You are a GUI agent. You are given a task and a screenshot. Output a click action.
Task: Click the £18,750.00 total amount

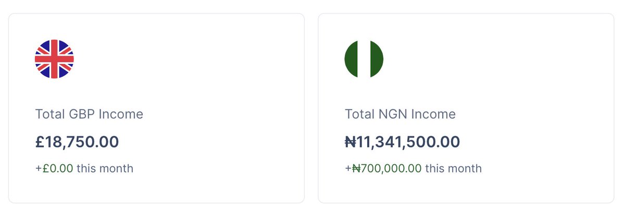[77, 142]
